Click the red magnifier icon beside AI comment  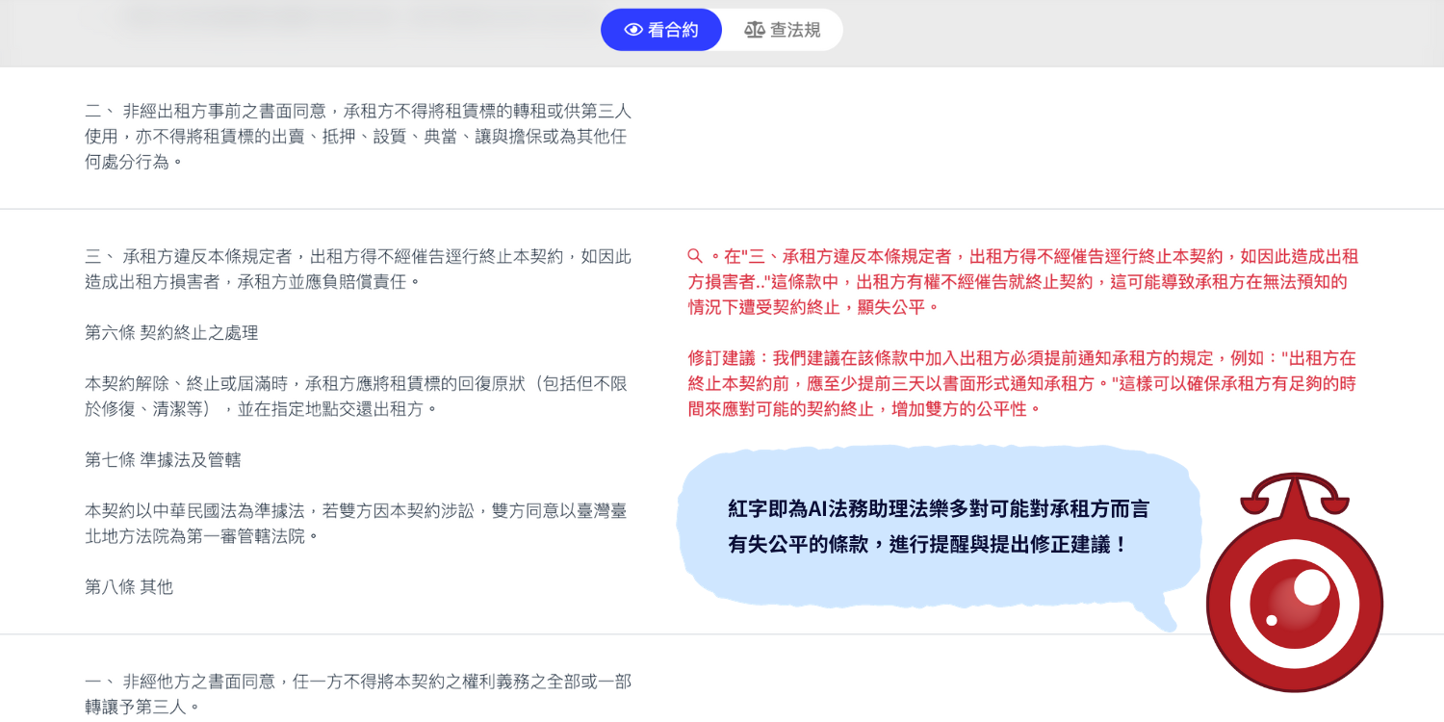pyautogui.click(x=695, y=256)
